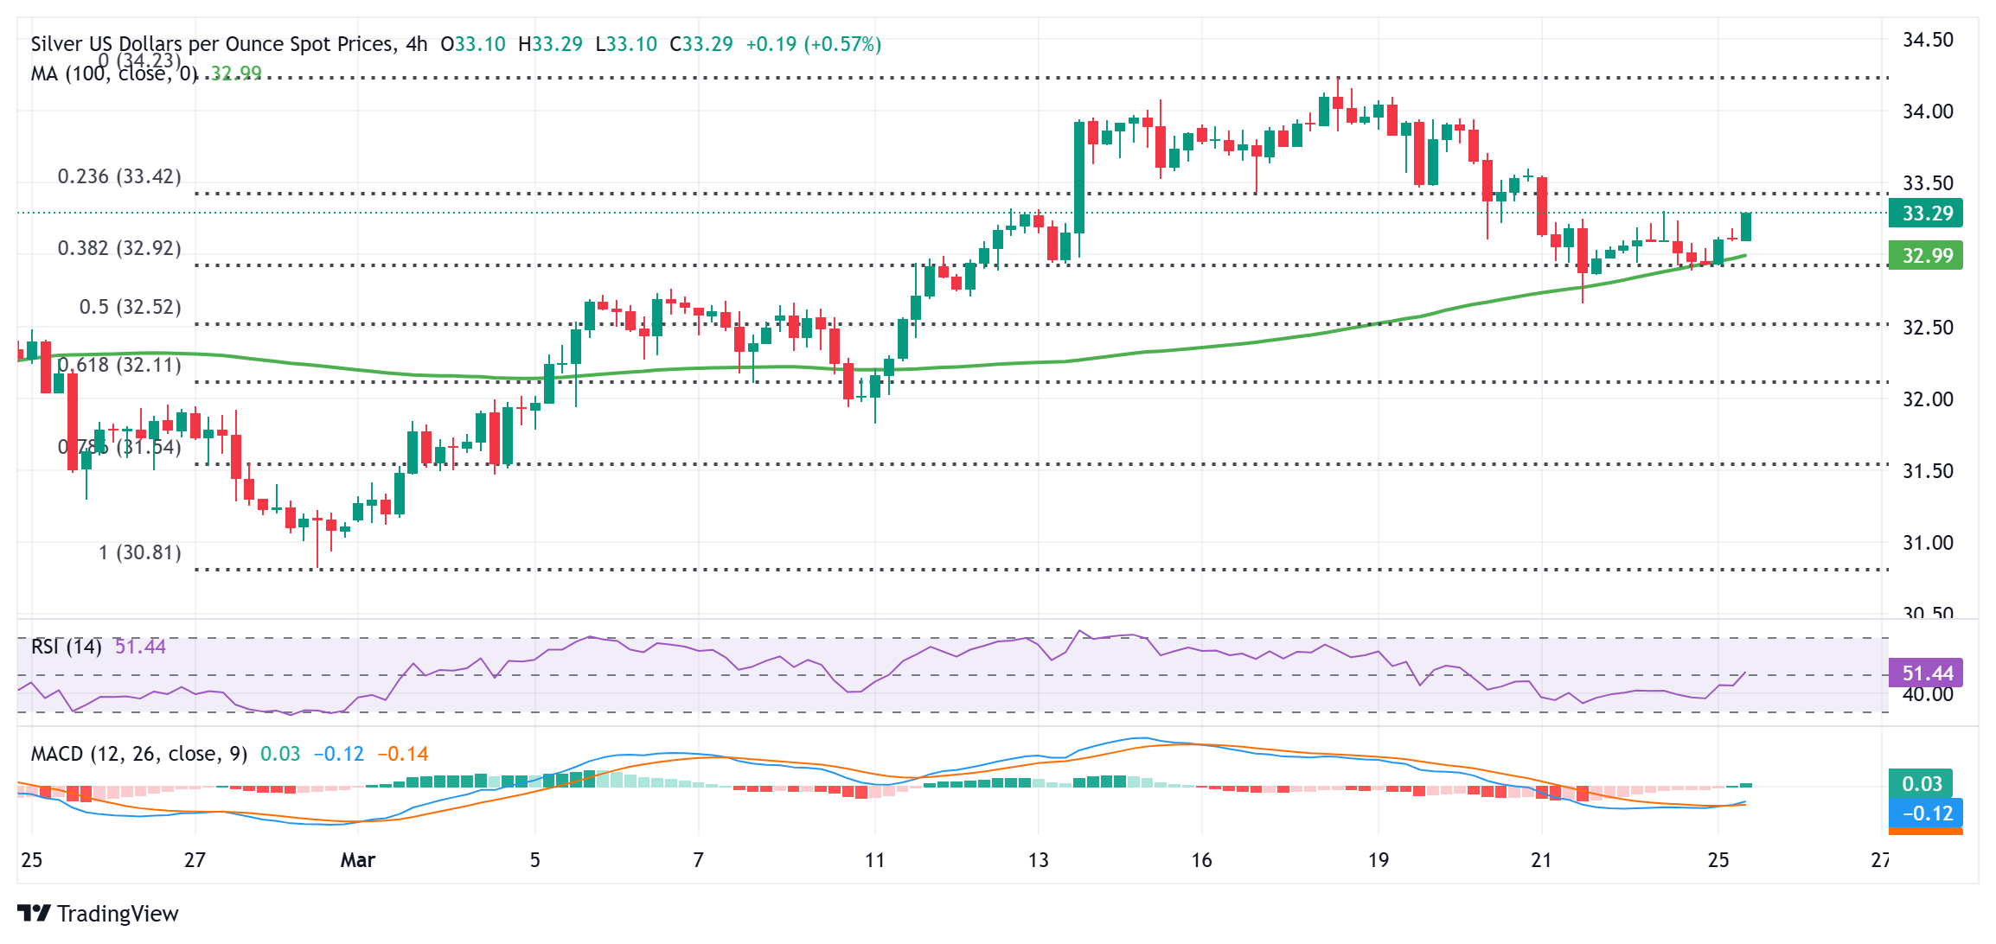Click the TradingView logo icon

pyautogui.click(x=35, y=913)
